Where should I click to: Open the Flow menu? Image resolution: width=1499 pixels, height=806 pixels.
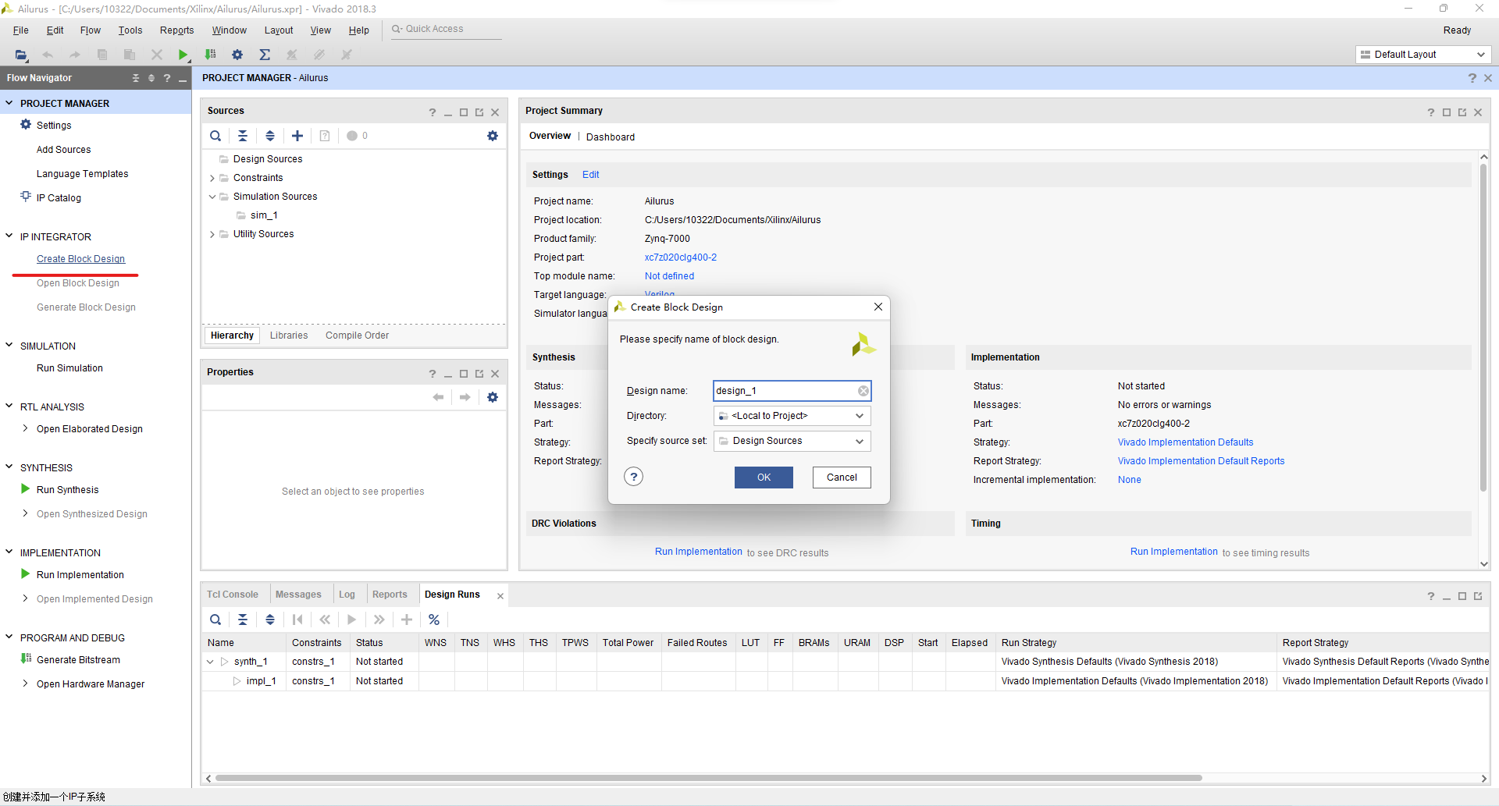(91, 30)
